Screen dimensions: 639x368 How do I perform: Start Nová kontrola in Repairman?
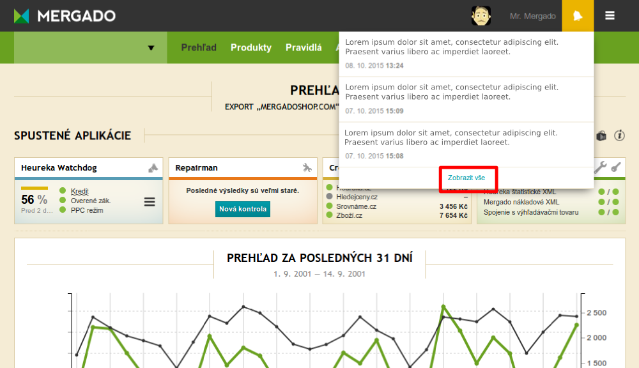242,209
